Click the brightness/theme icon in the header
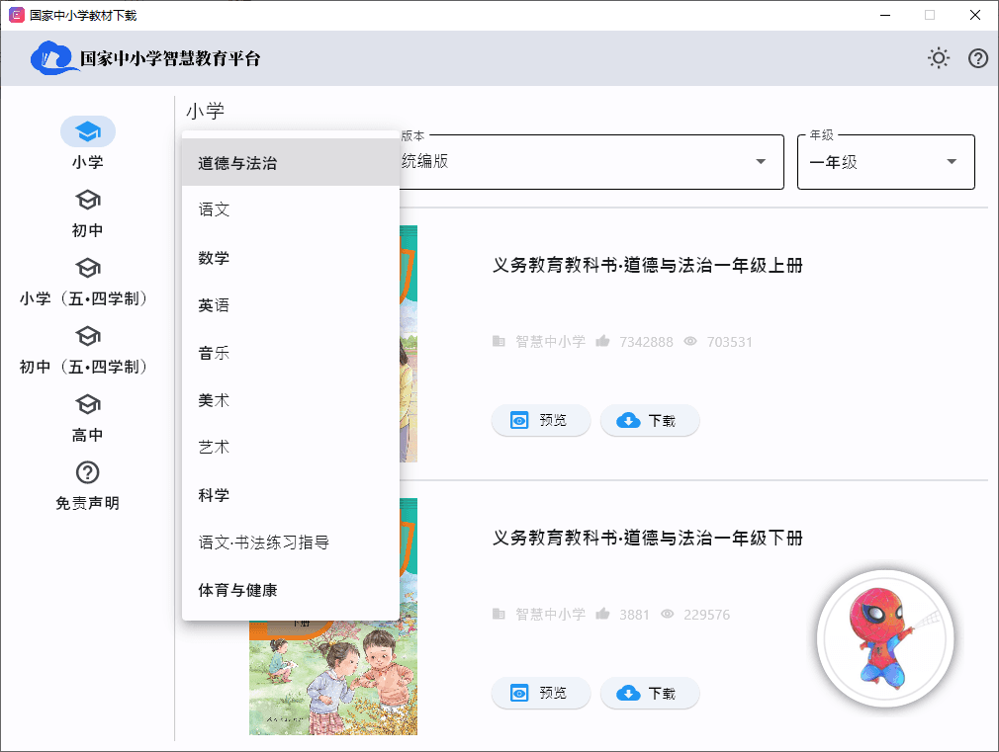Screen dimensions: 999x752 tap(938, 58)
